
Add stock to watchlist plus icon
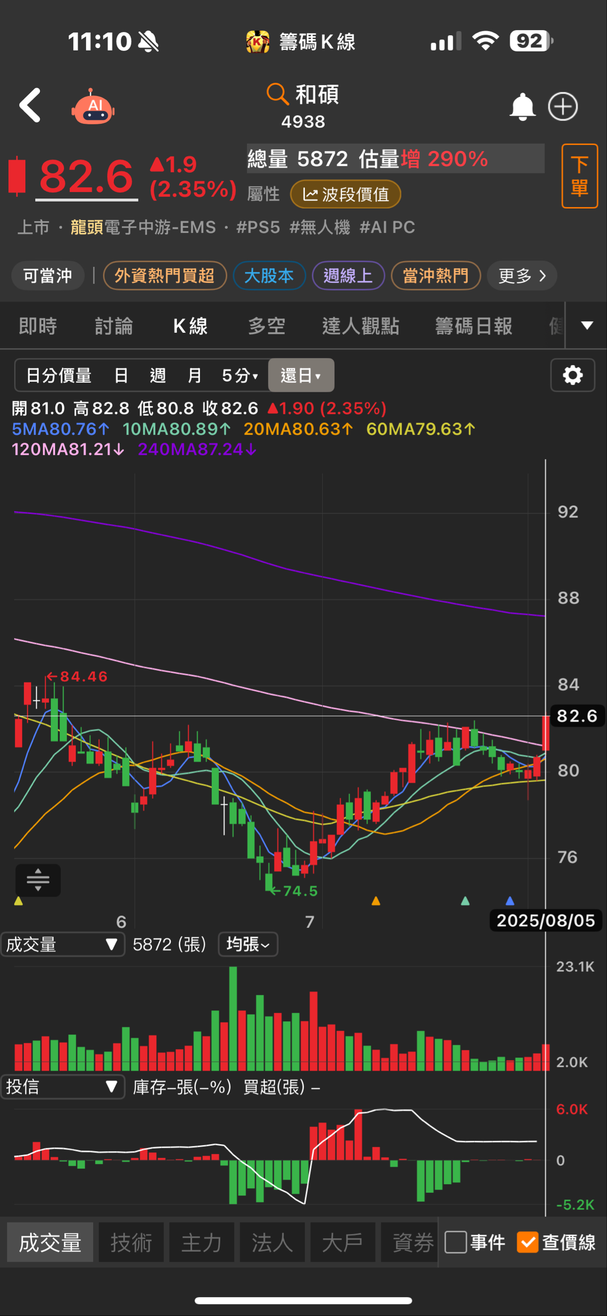click(x=562, y=107)
